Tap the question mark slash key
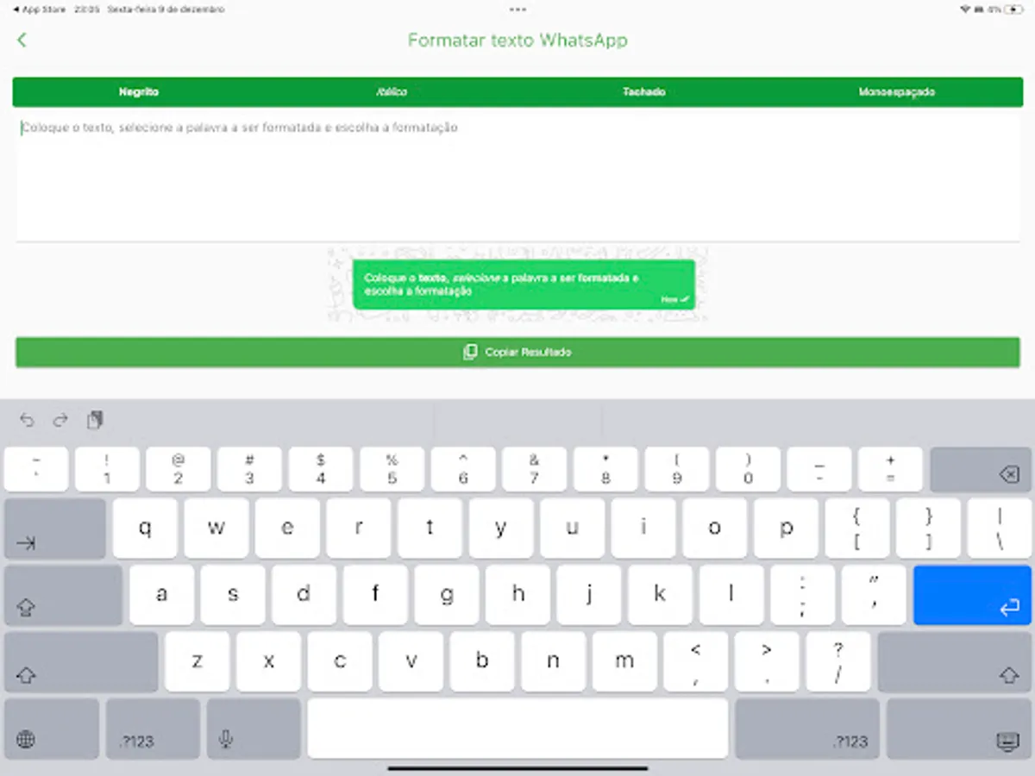This screenshot has width=1035, height=776. click(837, 662)
